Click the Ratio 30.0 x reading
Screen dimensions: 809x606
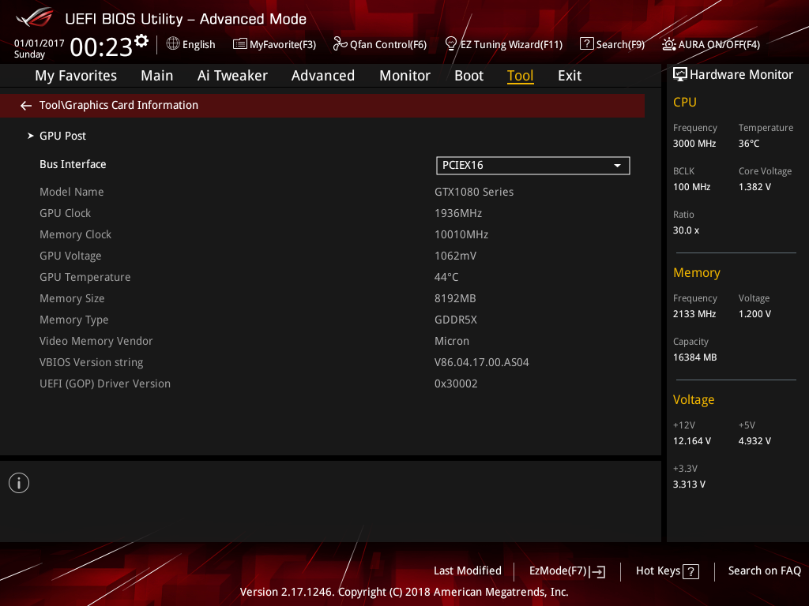[x=687, y=230]
